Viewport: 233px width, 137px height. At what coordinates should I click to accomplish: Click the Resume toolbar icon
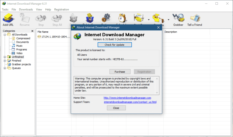pyautogui.click(x=25, y=18)
